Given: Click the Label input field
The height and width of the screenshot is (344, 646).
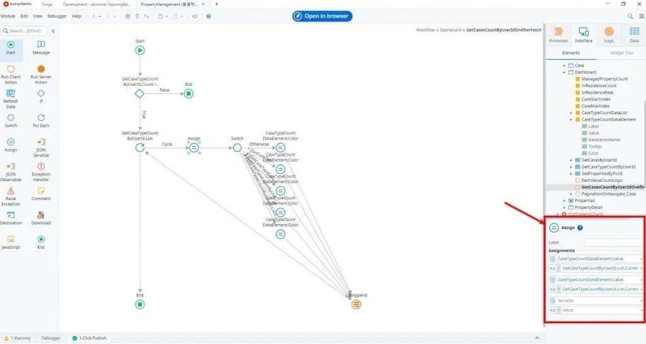Looking at the screenshot, I should click(x=613, y=242).
